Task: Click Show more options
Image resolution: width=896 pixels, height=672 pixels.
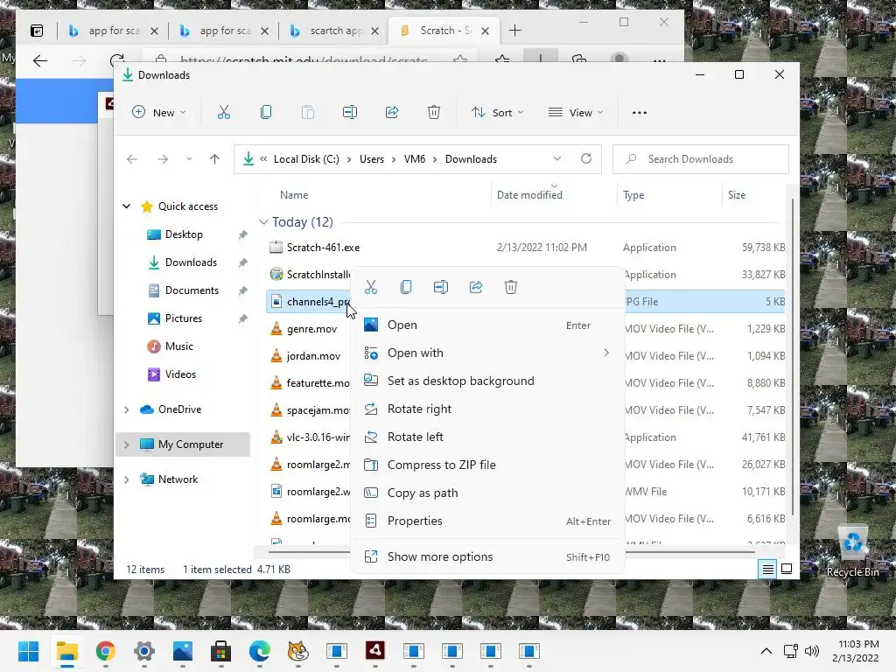Action: tap(487, 556)
